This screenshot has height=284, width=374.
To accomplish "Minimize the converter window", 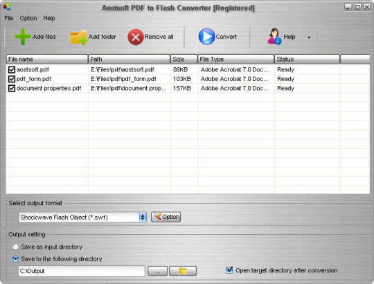I will coord(348,7).
